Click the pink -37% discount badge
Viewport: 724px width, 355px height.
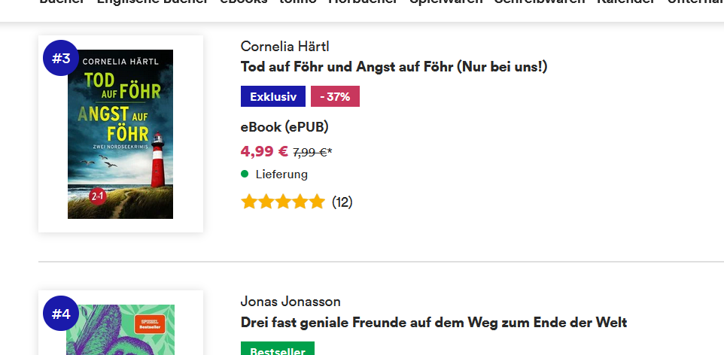[335, 96]
